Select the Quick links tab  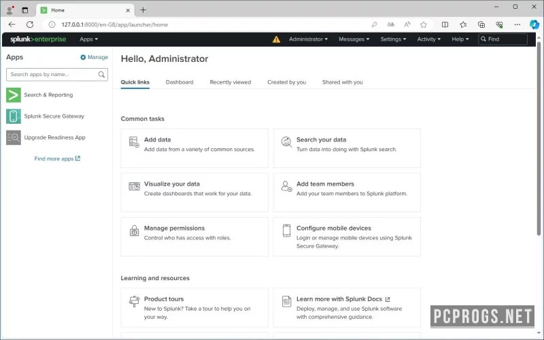click(x=135, y=82)
